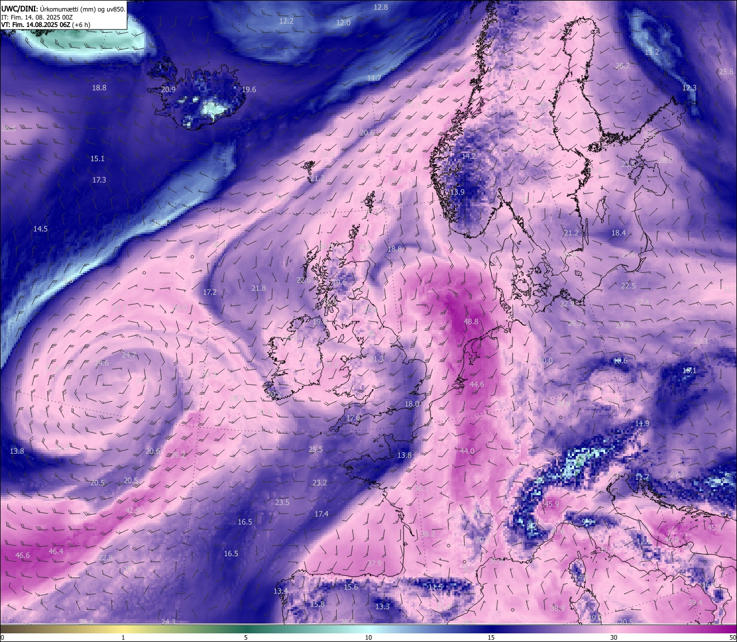This screenshot has height=642, width=737.
Task: Click the 11.2 value label
Action: (x=652, y=52)
